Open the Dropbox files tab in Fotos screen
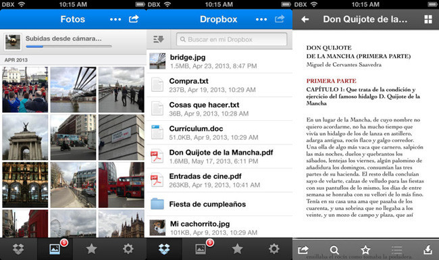The image size is (439, 260). [18, 249]
